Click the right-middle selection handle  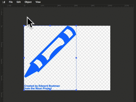pos(76,58)
